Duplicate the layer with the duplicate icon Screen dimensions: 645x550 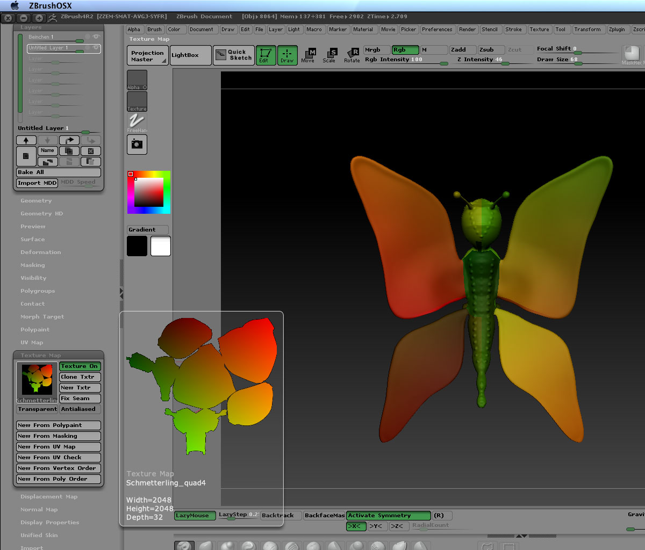(69, 151)
